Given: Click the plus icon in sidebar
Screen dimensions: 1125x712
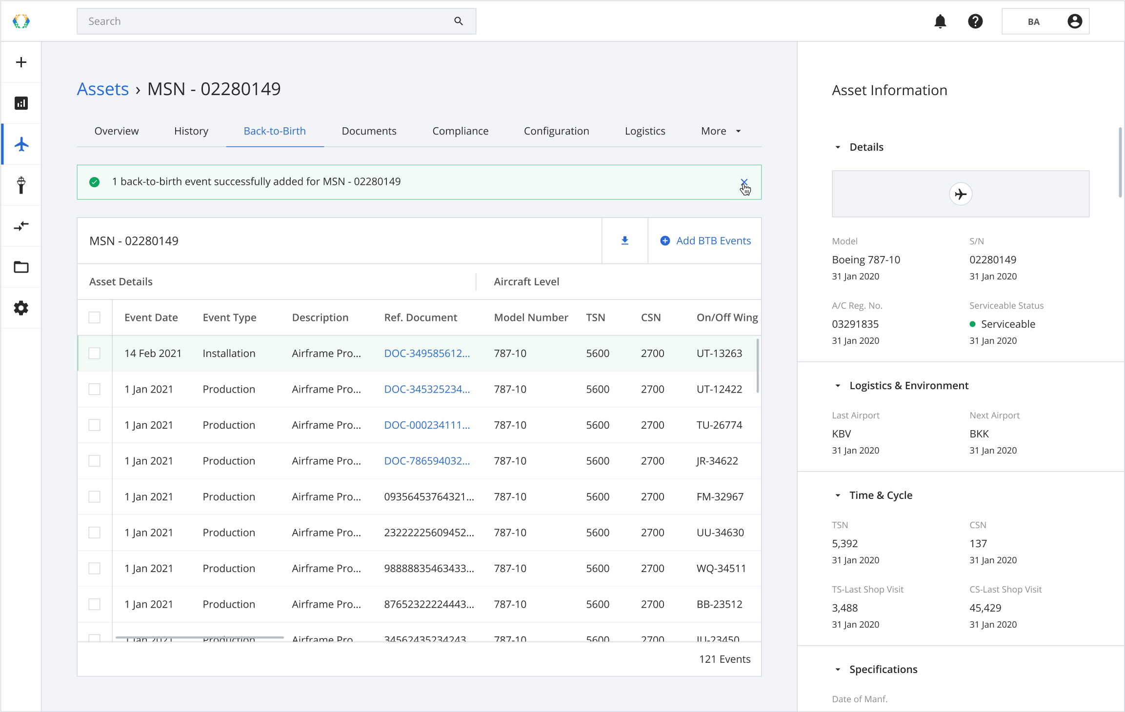Looking at the screenshot, I should click(x=21, y=62).
